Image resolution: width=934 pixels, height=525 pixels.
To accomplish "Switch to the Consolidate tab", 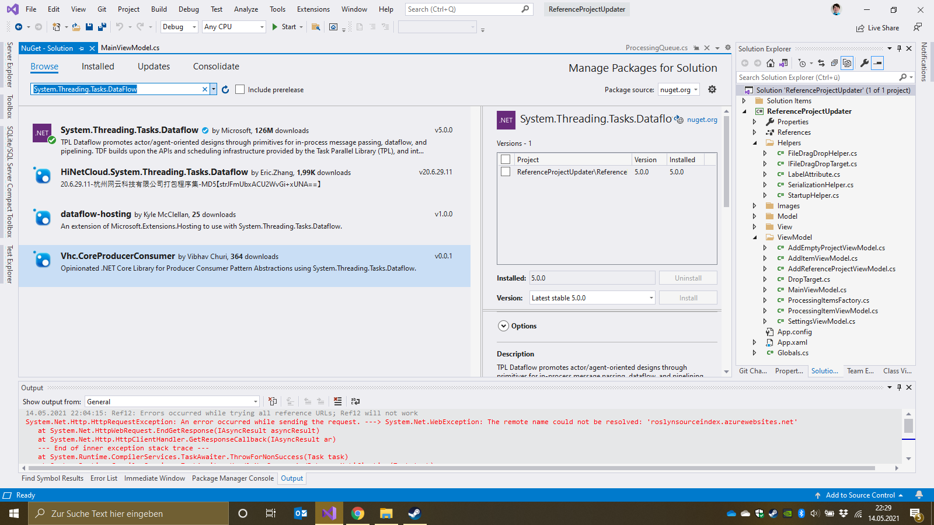I will [216, 66].
